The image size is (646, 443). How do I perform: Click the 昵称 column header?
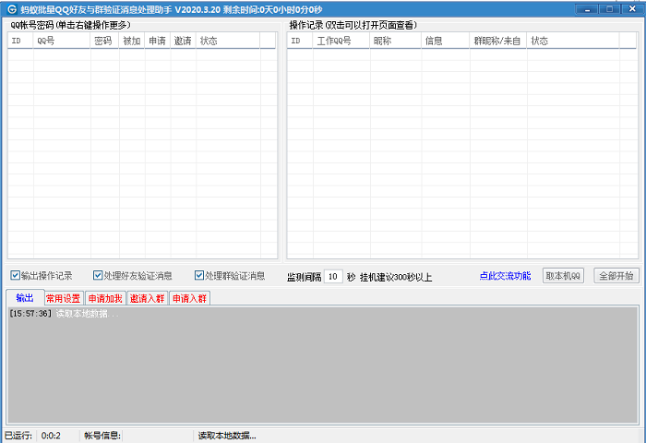point(396,41)
